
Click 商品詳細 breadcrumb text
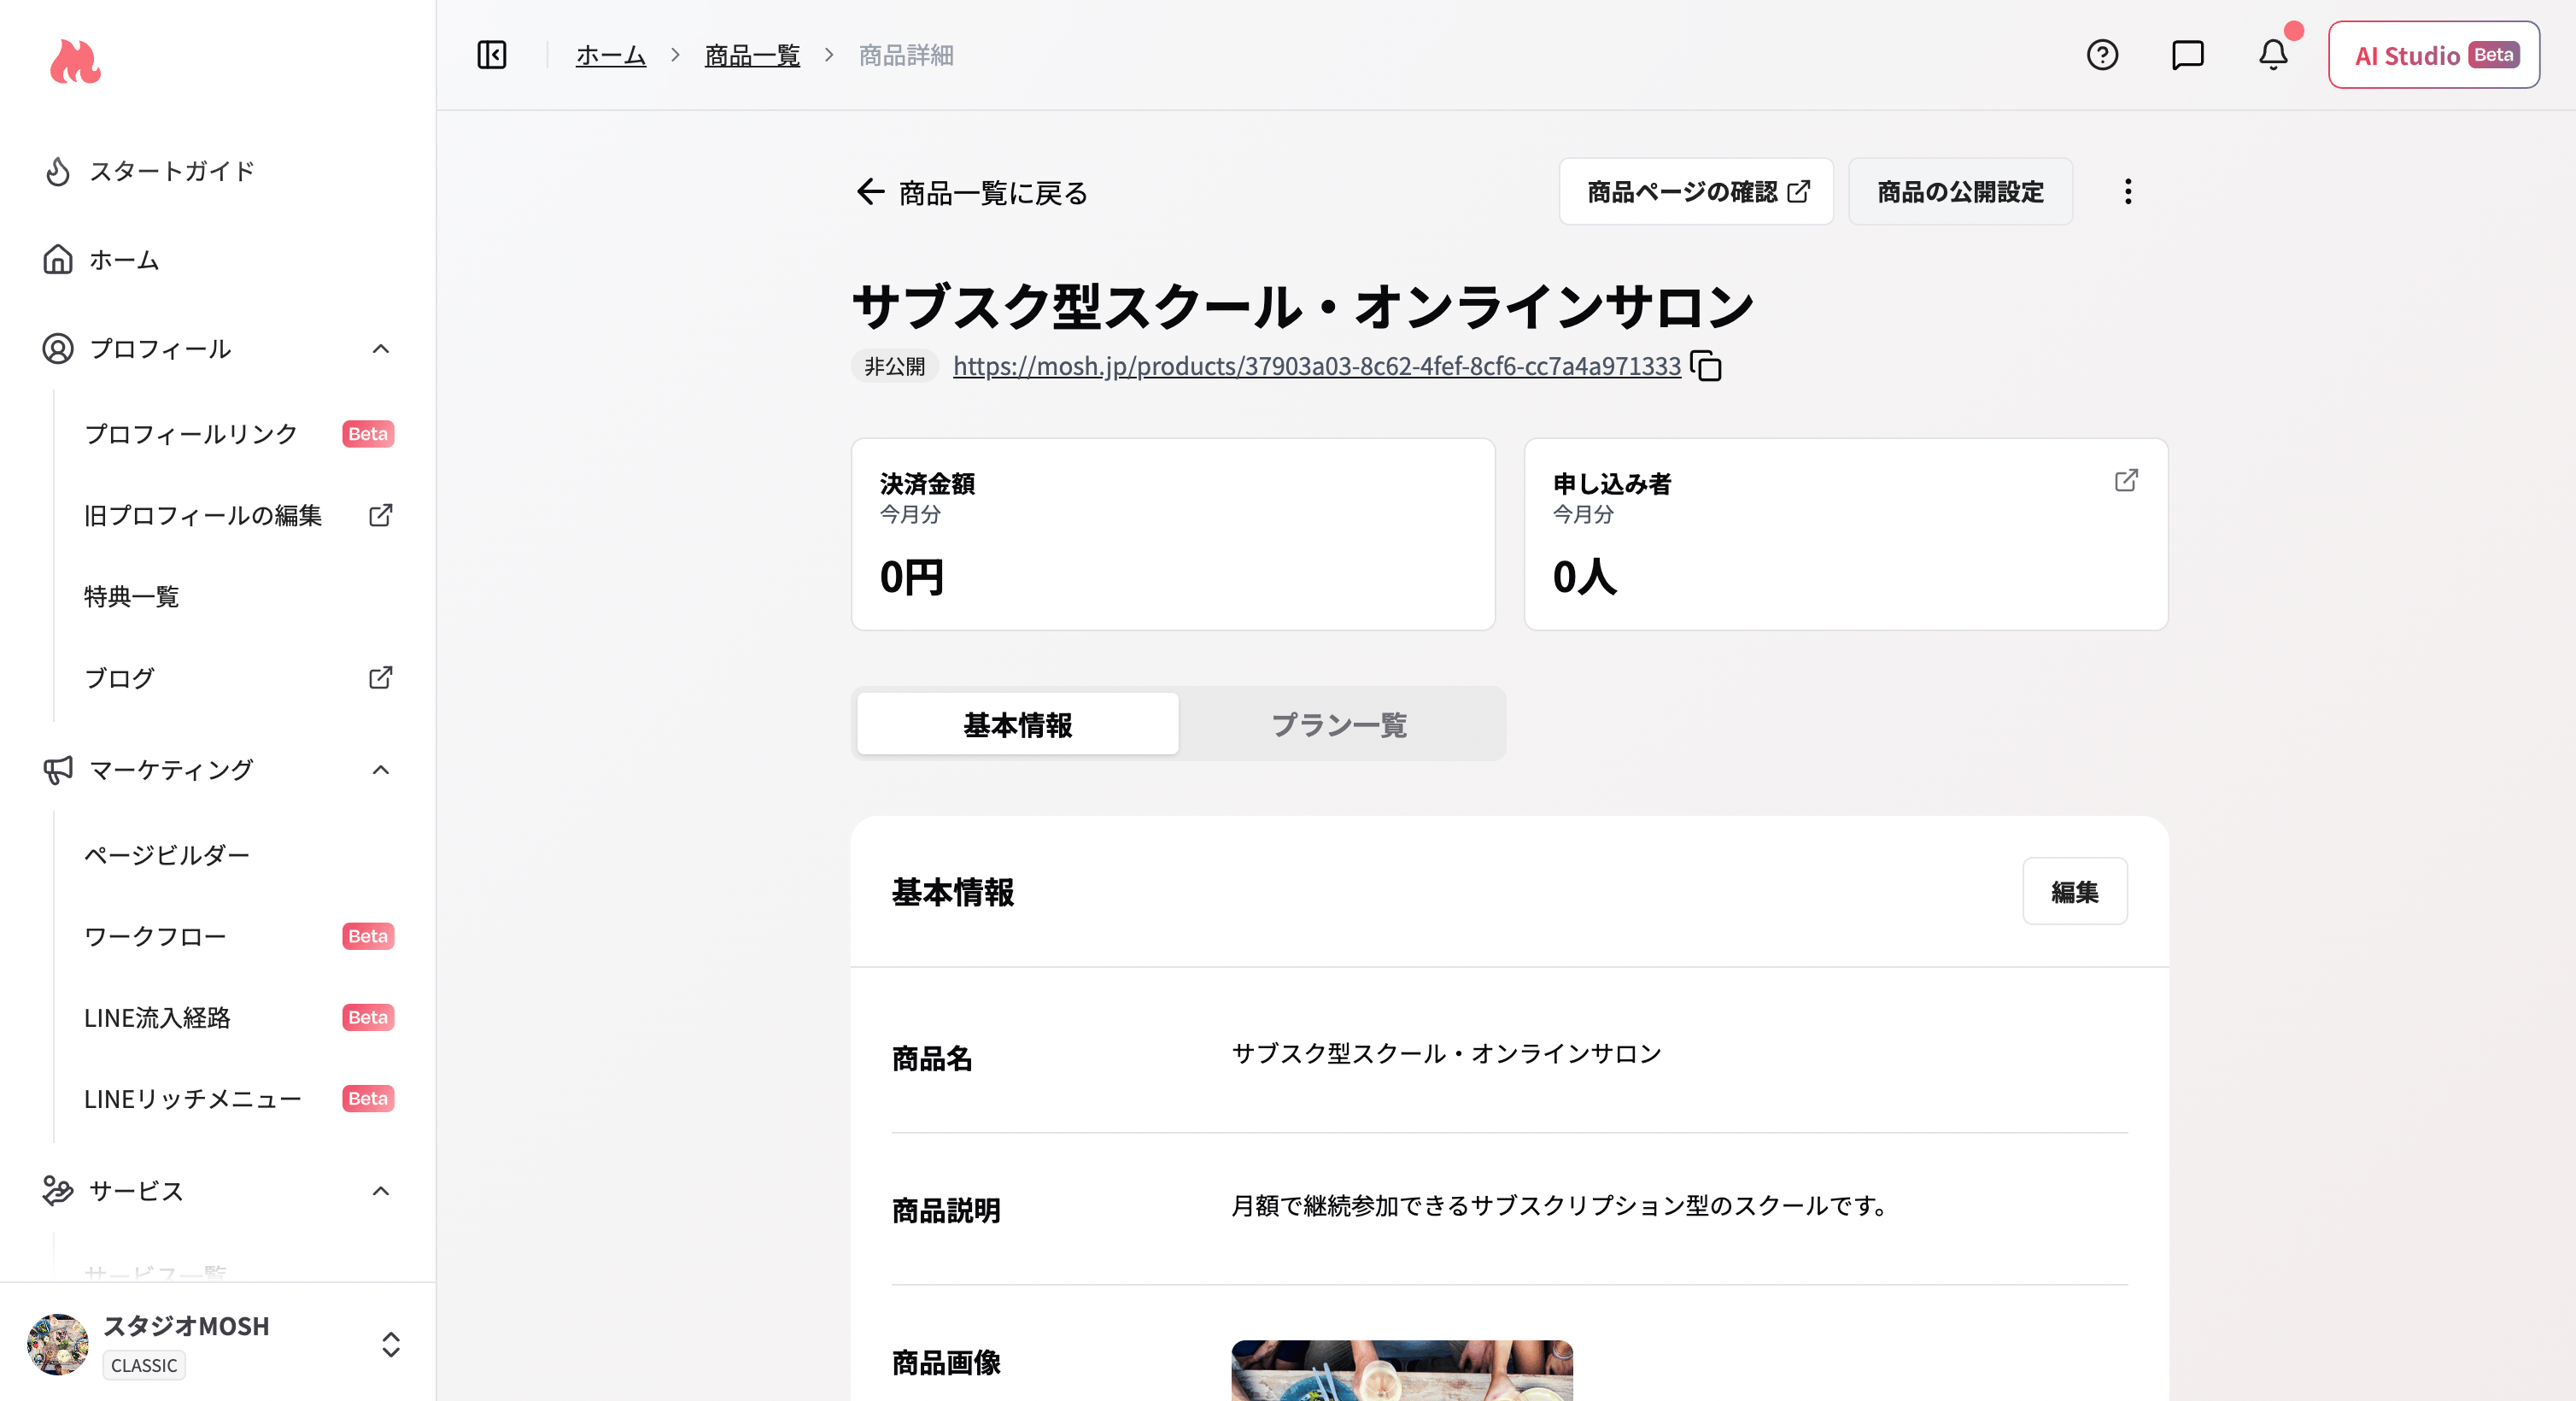(906, 55)
